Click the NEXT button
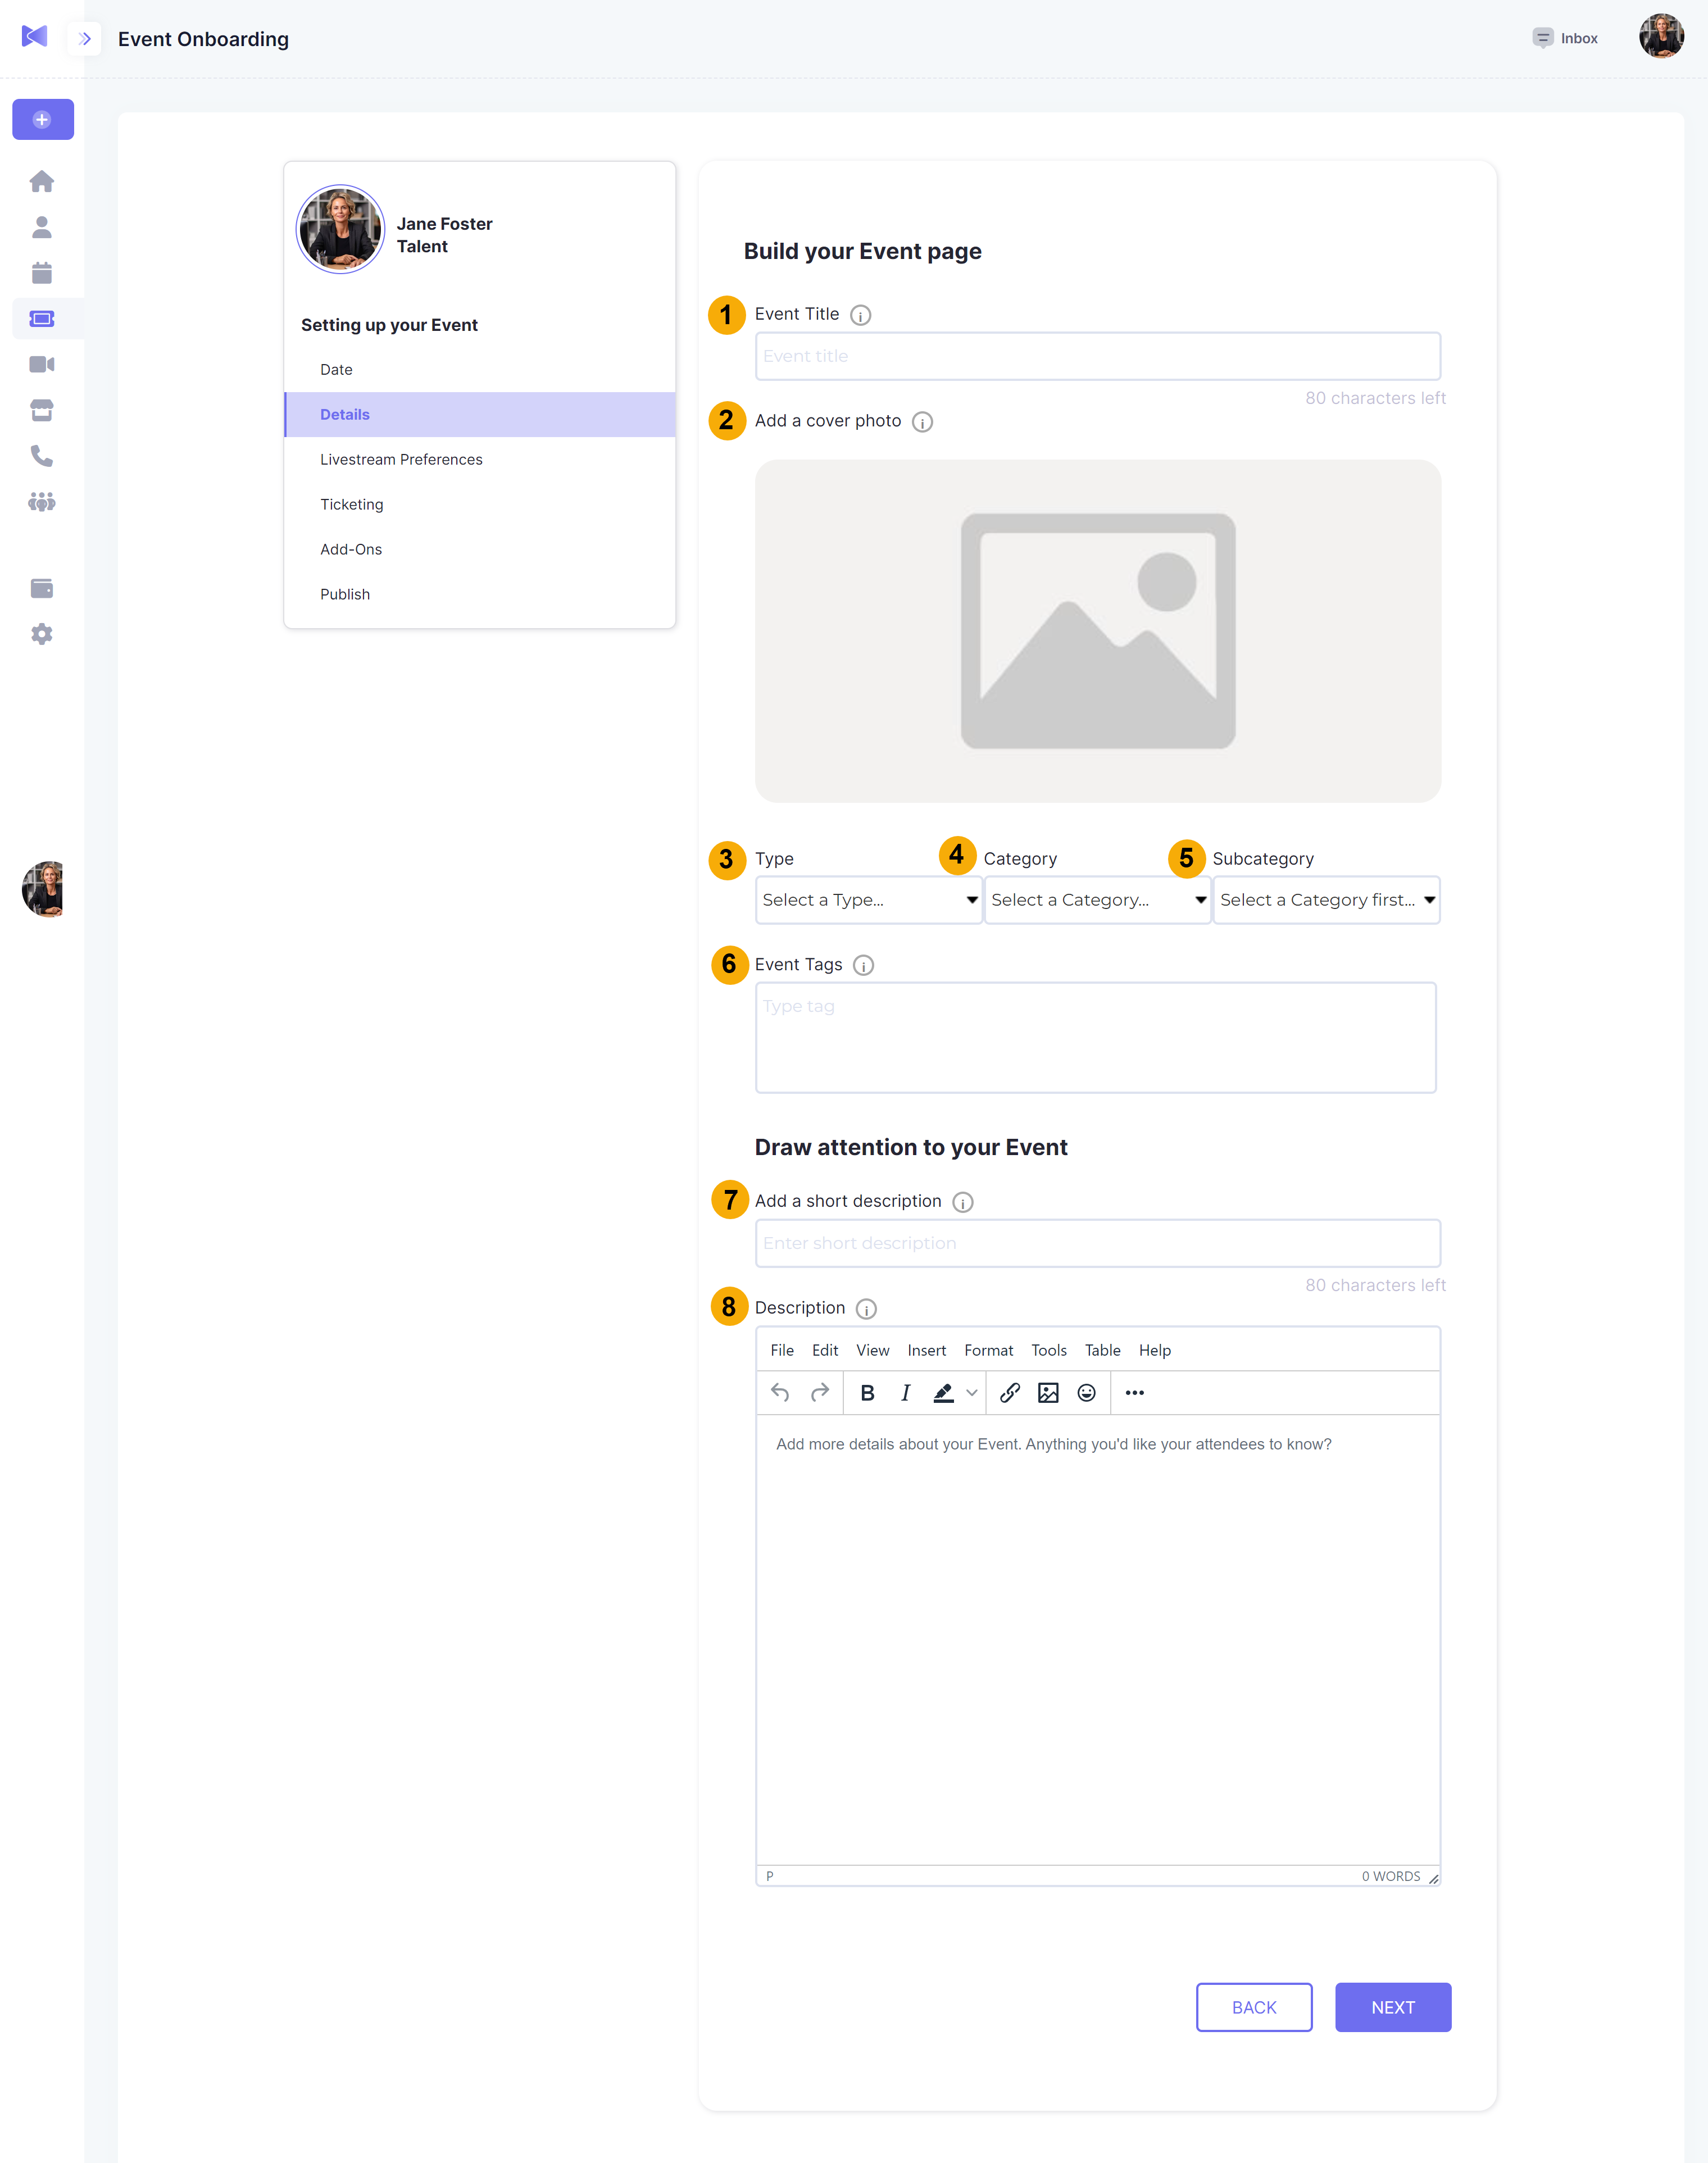1708x2163 pixels. pos(1392,2007)
